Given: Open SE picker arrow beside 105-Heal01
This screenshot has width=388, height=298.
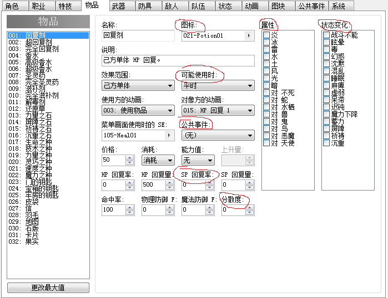Looking at the screenshot, I should coord(169,135).
